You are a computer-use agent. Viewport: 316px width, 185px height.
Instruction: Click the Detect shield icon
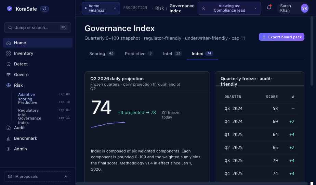[x=9, y=64]
